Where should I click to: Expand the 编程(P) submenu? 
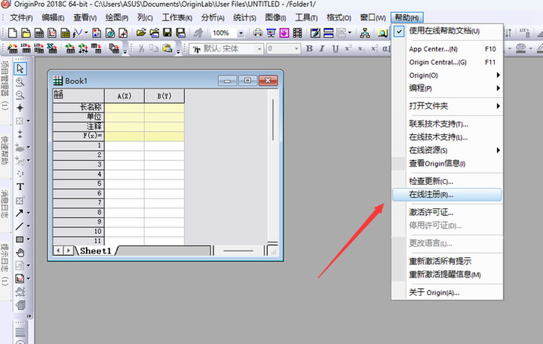[446, 88]
